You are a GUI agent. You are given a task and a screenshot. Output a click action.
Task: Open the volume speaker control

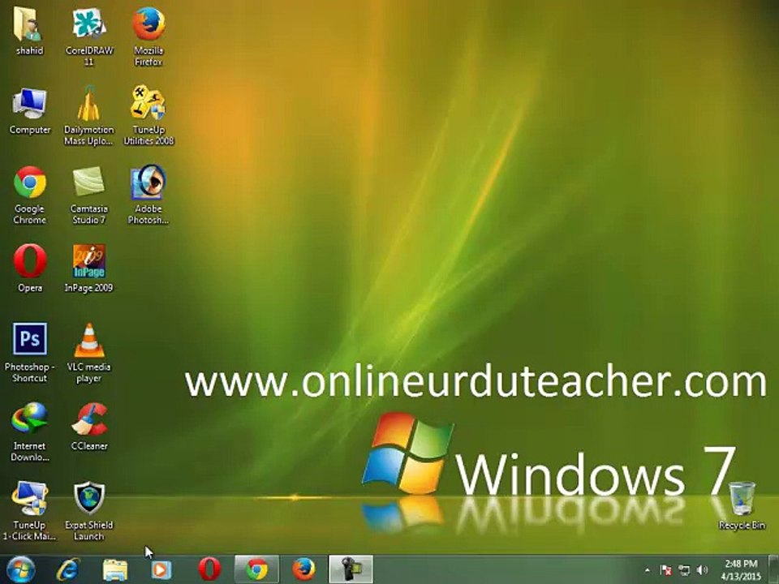(x=702, y=570)
